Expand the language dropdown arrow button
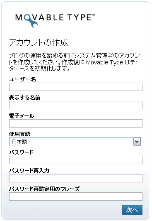 point(137,142)
